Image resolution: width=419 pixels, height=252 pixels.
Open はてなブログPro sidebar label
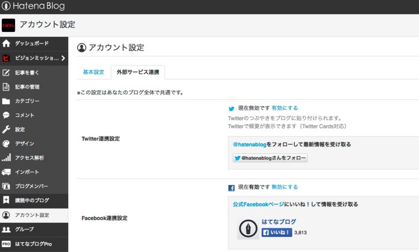(x=34, y=244)
